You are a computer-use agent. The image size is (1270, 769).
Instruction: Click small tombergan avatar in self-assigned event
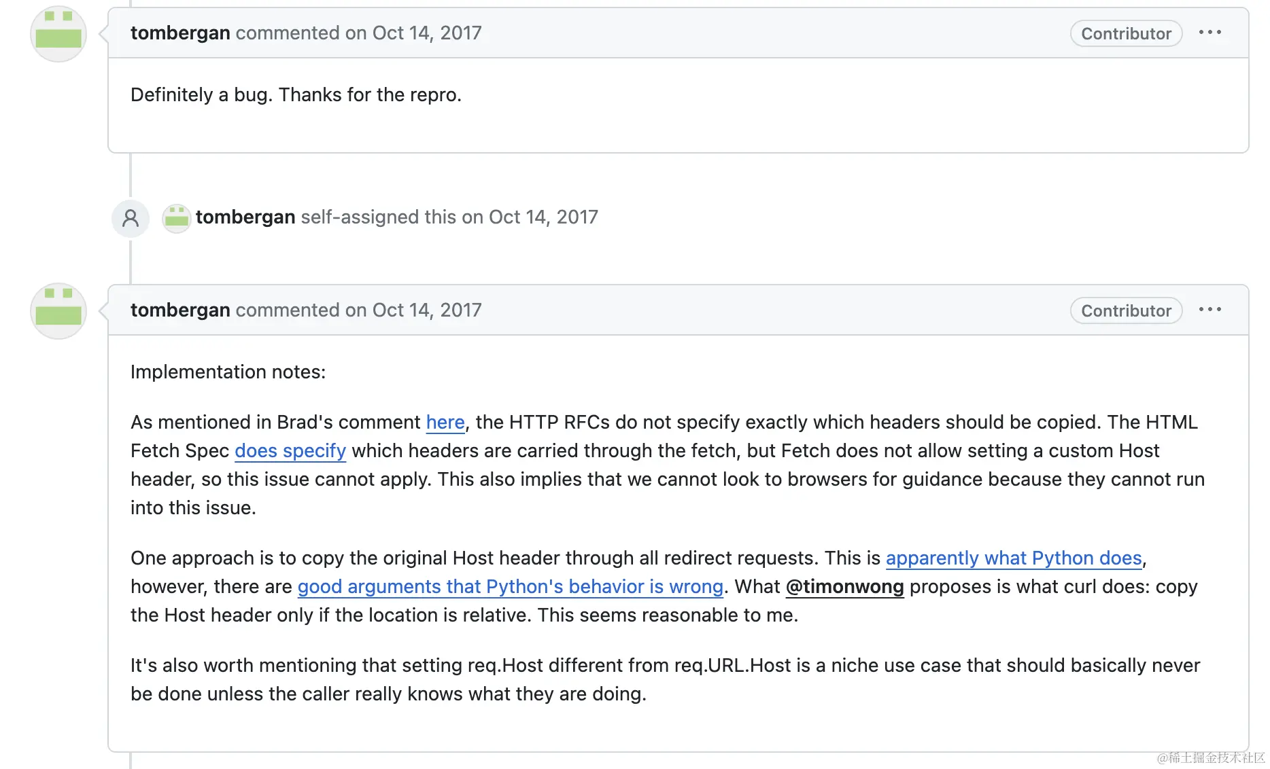176,218
